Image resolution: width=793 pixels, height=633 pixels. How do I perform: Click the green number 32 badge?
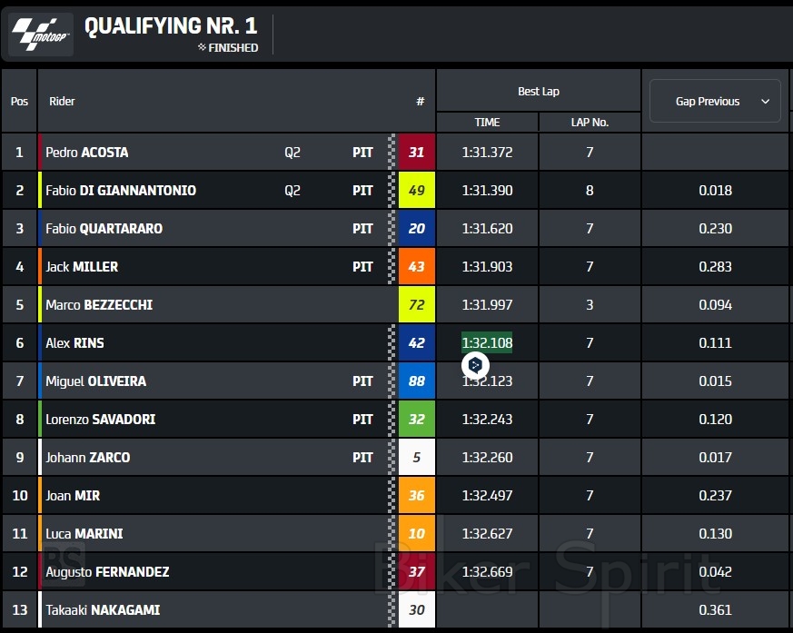[x=417, y=420]
